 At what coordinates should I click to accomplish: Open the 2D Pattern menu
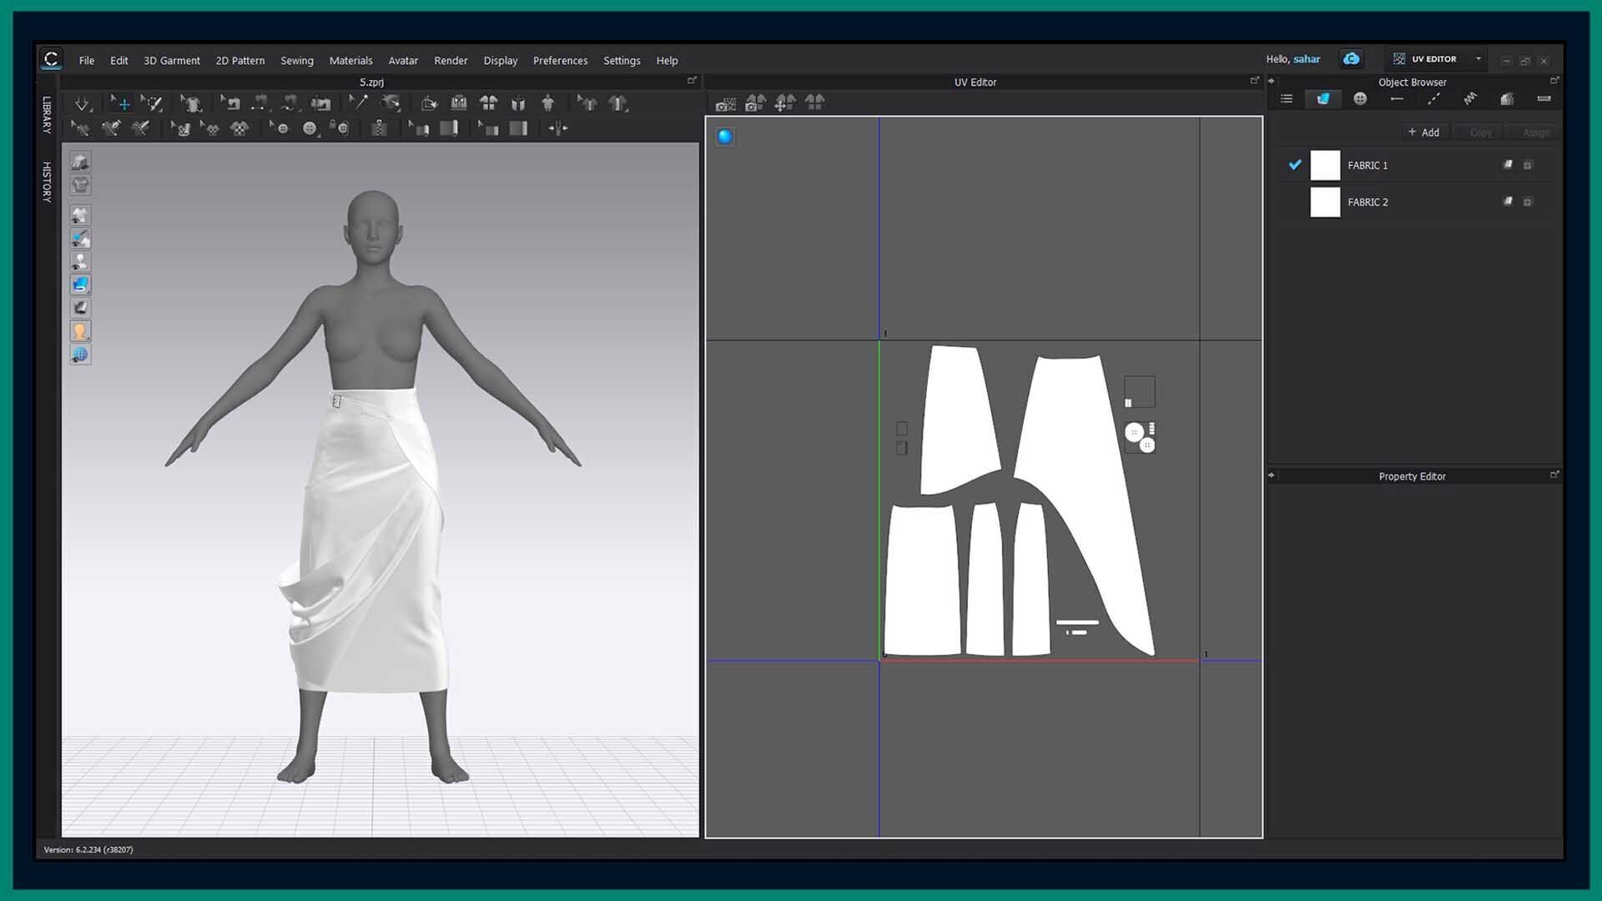click(240, 60)
